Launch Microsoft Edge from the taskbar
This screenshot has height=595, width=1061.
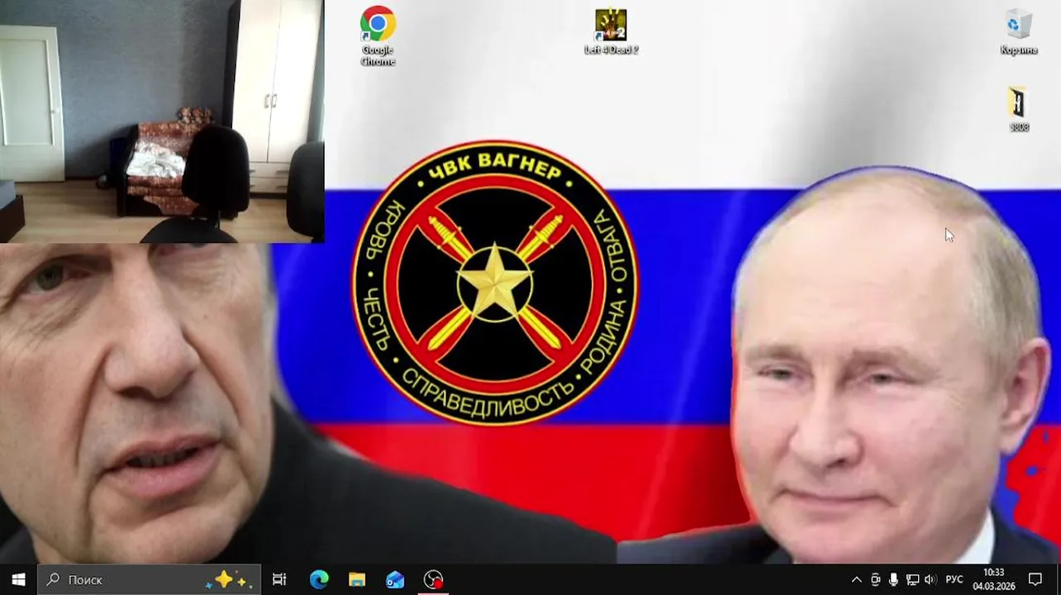point(318,579)
